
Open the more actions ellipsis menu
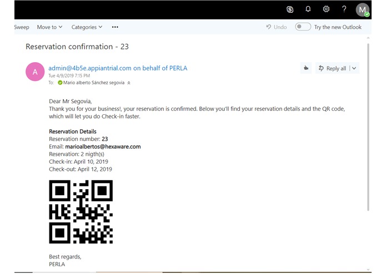tap(115, 27)
